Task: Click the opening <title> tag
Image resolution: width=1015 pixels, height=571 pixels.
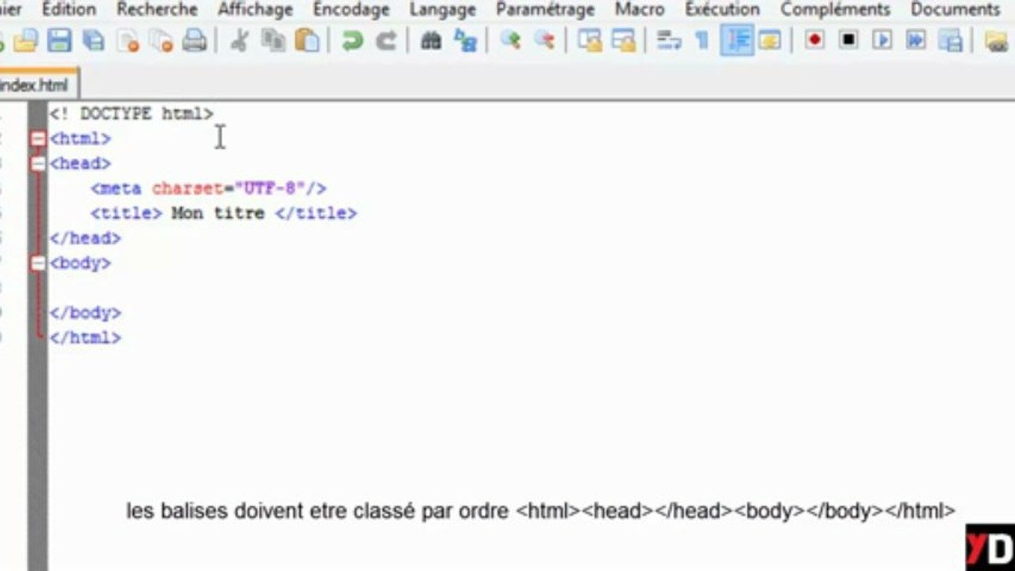Action: point(126,213)
